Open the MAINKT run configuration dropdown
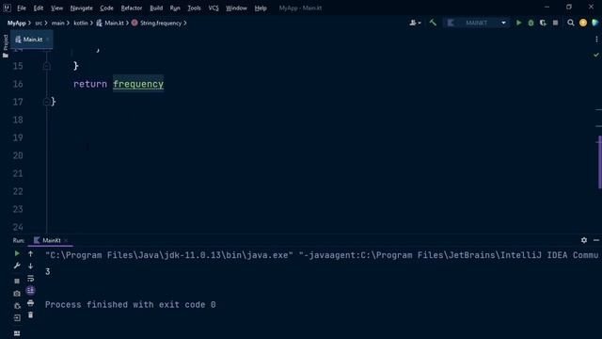 coord(476,23)
